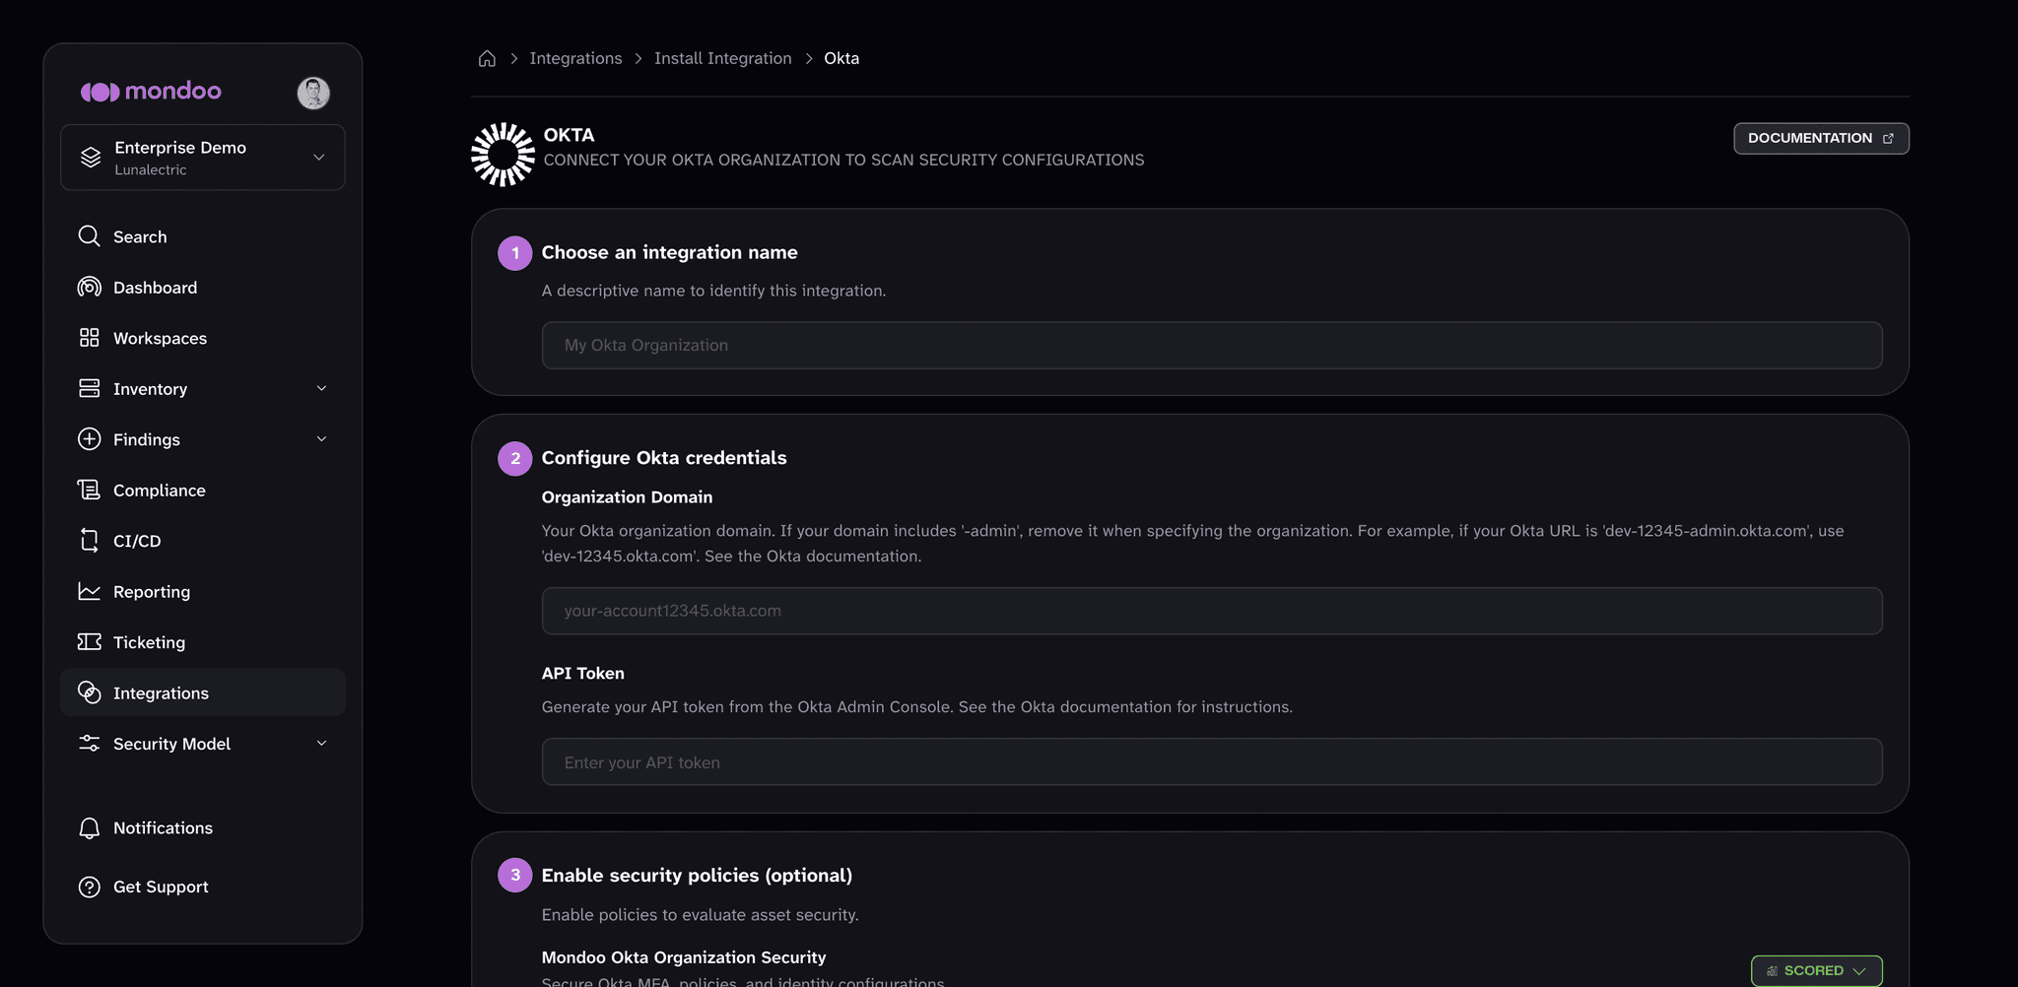This screenshot has width=2018, height=987.
Task: Click the Dashboard gauge icon
Action: tap(90, 287)
